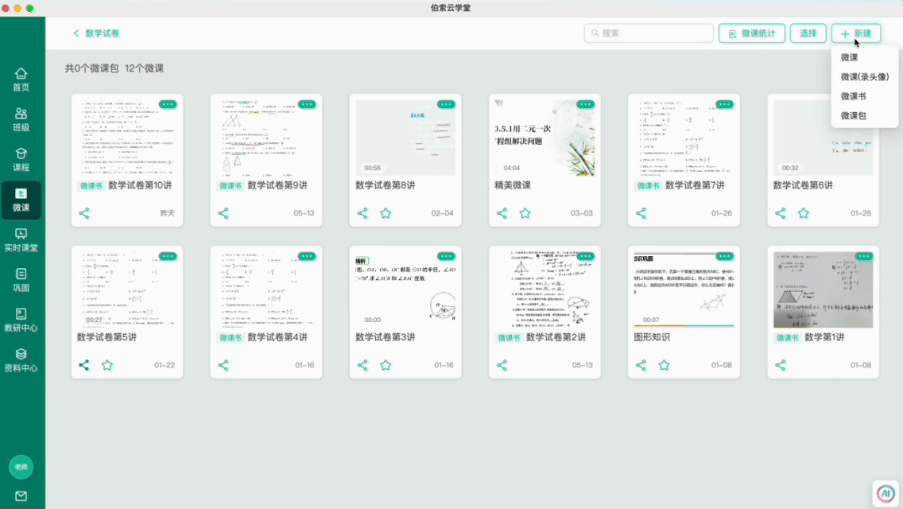Share 数学试卷第10讲 card
The height and width of the screenshot is (509, 903).
(x=84, y=213)
